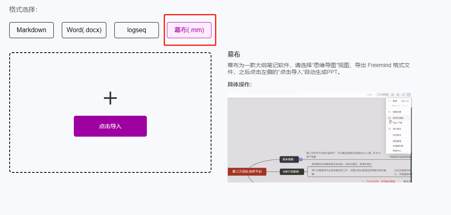Switch to the logseq format
The image size is (451, 215).
[136, 30]
